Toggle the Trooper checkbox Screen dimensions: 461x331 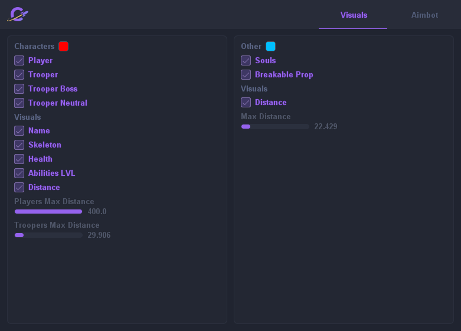[19, 75]
